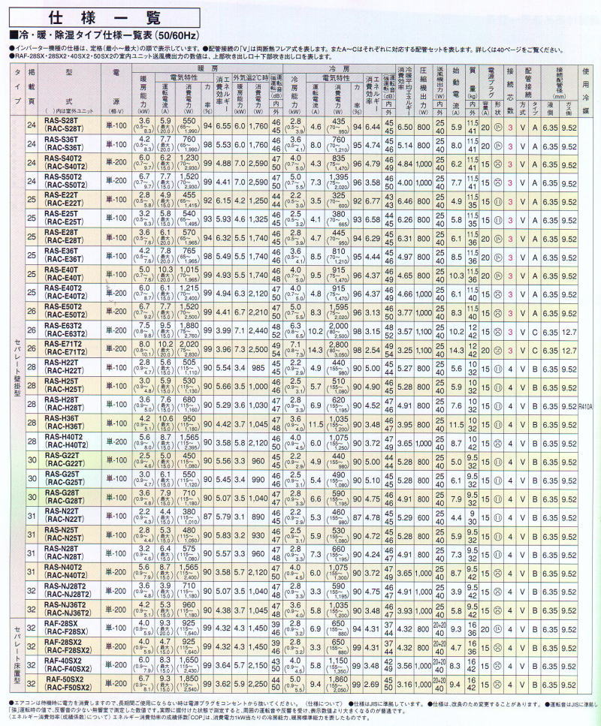
Task: Click the RAS-E50T2 model name
Action: pyautogui.click(x=63, y=307)
